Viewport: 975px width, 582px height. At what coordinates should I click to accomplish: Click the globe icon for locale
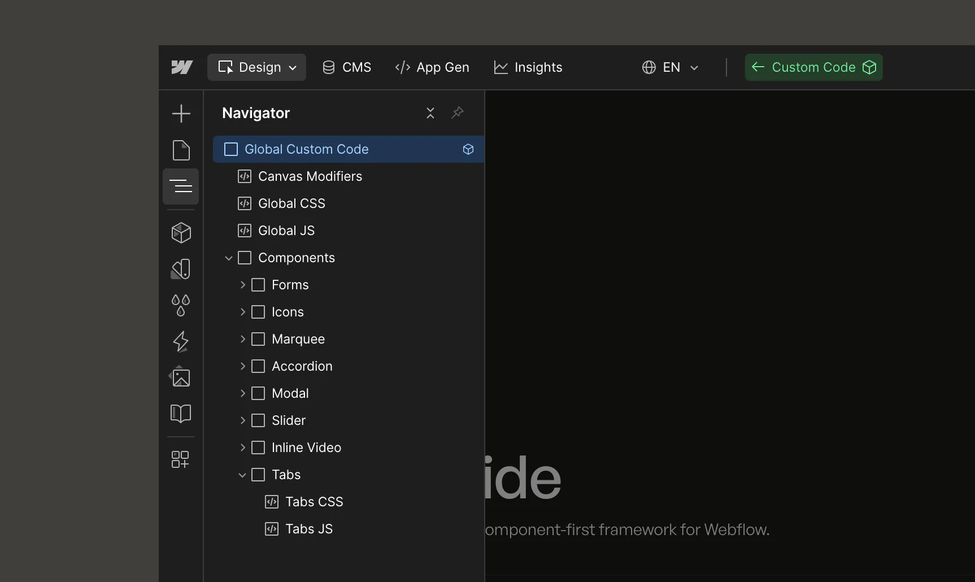(x=649, y=67)
